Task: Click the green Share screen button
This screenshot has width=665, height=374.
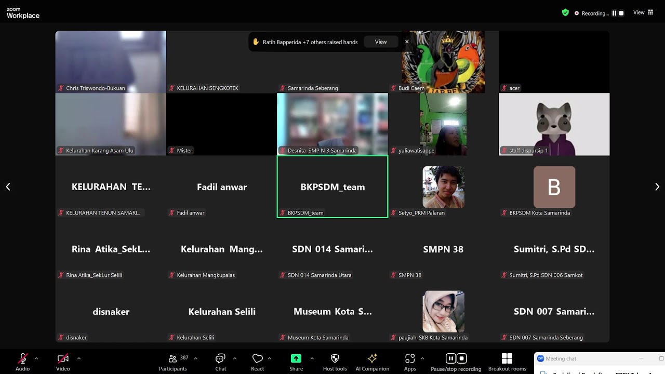Action: 296,358
